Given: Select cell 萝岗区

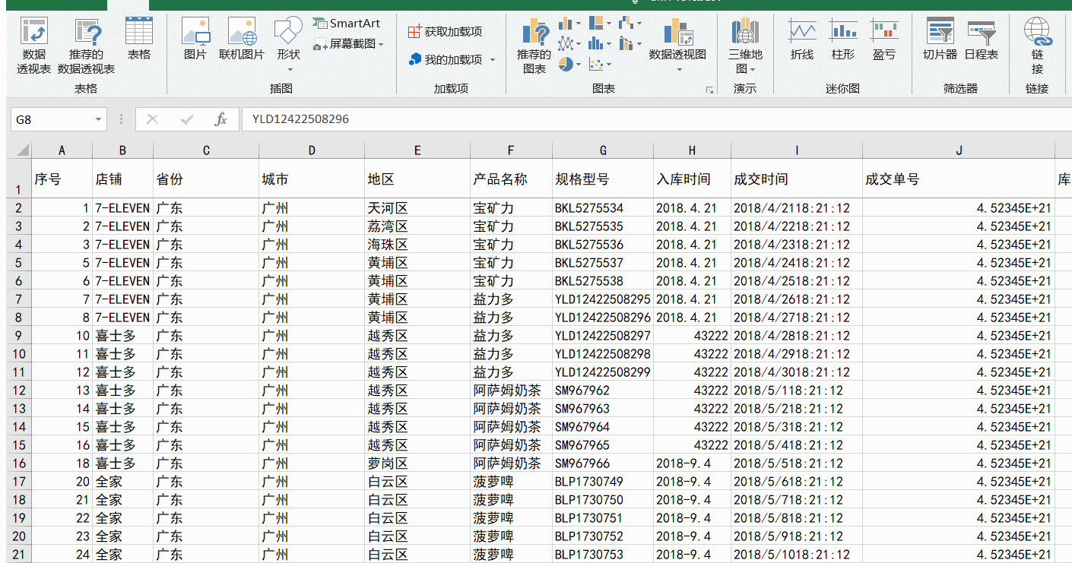Looking at the screenshot, I should coord(417,463).
